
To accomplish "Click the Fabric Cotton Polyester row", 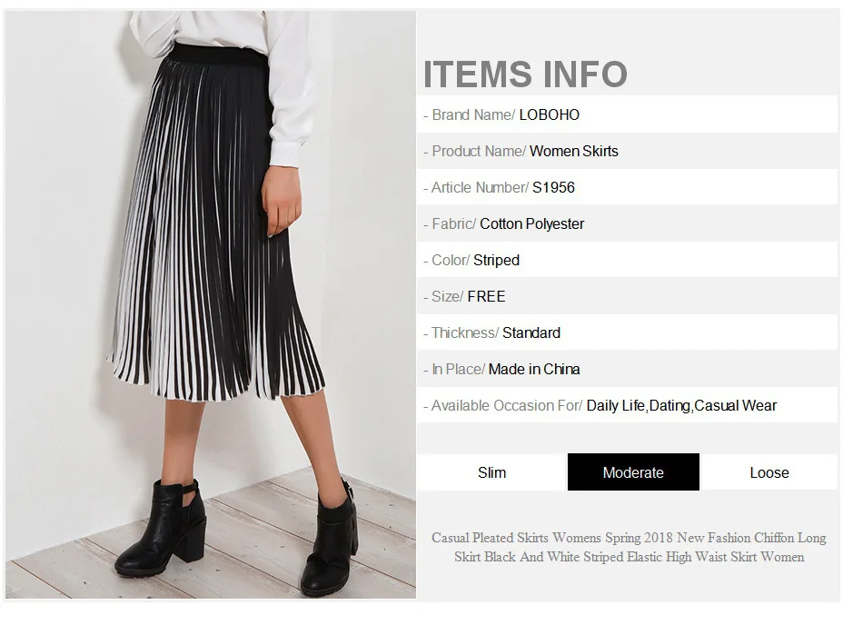I will (628, 223).
